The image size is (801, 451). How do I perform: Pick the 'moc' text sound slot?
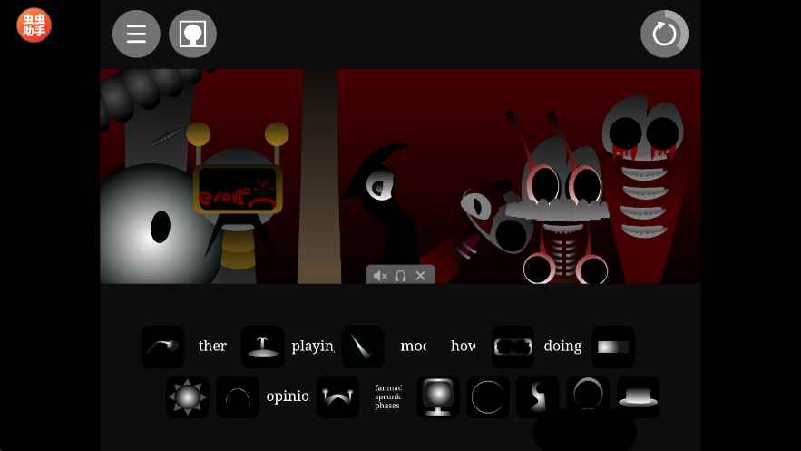413,347
